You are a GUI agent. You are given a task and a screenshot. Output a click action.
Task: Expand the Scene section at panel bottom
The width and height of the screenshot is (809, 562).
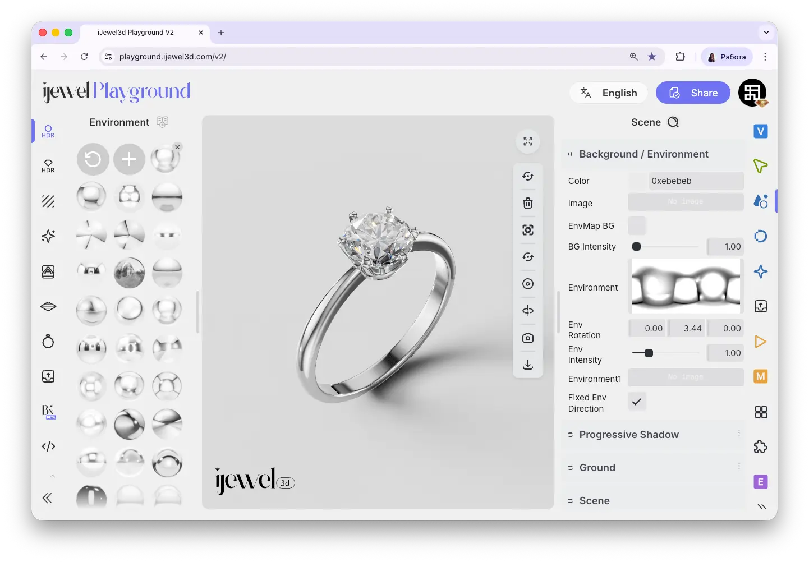click(654, 500)
